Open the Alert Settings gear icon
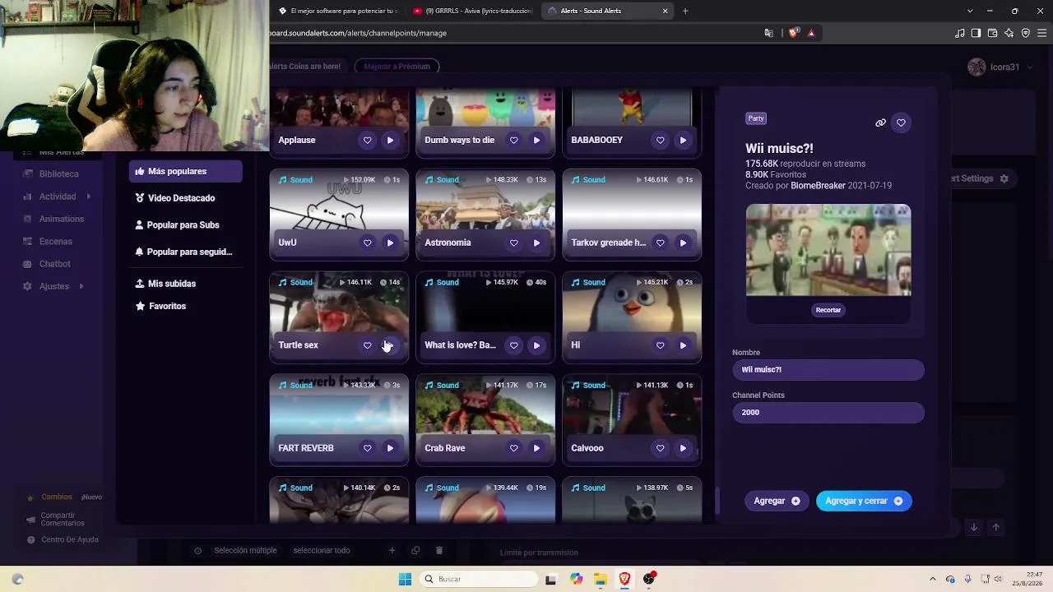1053x592 pixels. pyautogui.click(x=1004, y=178)
